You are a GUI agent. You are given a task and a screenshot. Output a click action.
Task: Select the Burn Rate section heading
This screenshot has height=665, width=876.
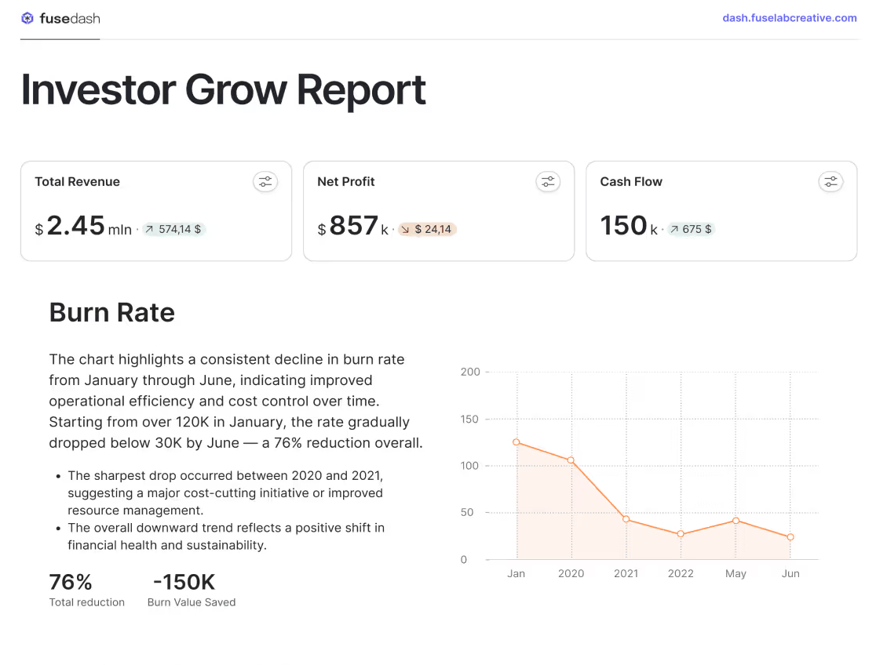point(111,312)
